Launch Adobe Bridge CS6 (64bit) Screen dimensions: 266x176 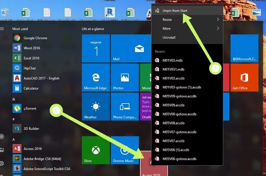tap(37, 159)
